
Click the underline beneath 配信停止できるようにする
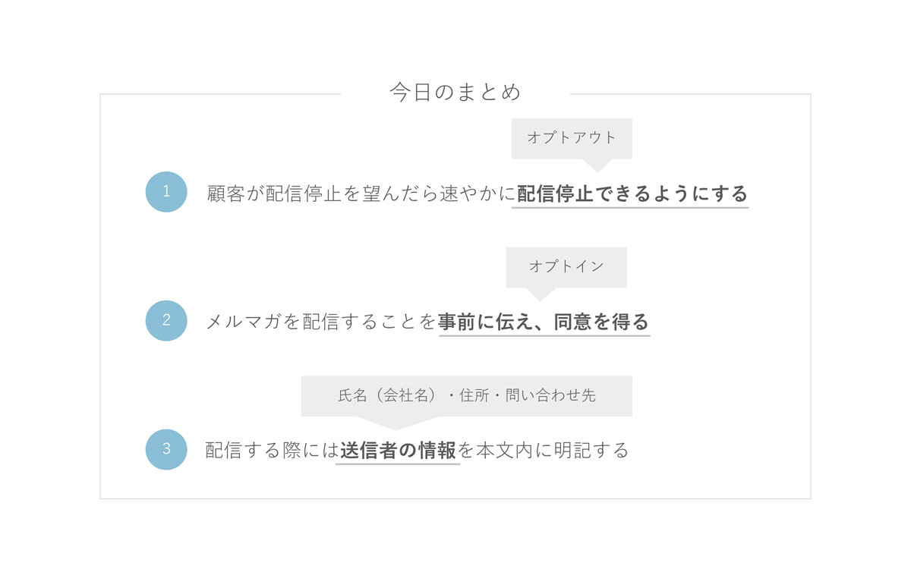tap(630, 207)
